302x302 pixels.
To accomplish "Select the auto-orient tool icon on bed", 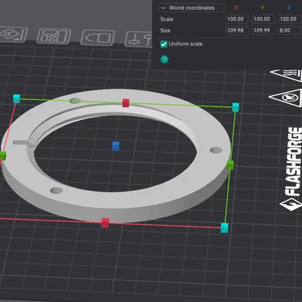I will (x=13, y=34).
